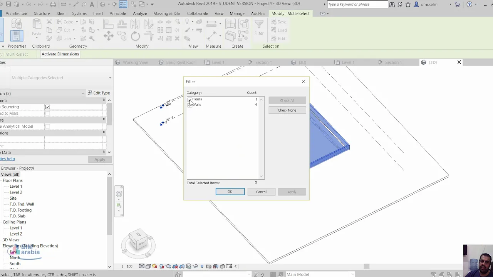Click the properties help link
The height and width of the screenshot is (277, 493).
click(x=7, y=159)
